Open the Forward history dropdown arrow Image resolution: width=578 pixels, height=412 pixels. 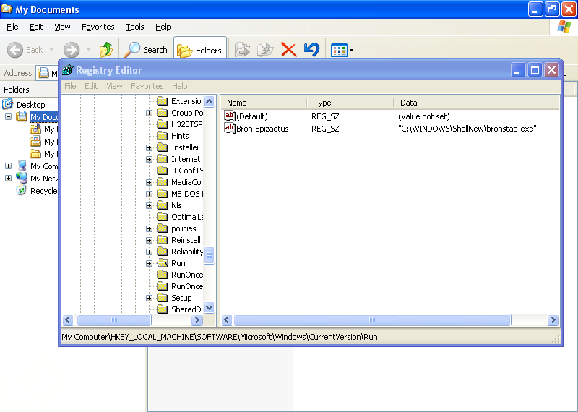88,49
